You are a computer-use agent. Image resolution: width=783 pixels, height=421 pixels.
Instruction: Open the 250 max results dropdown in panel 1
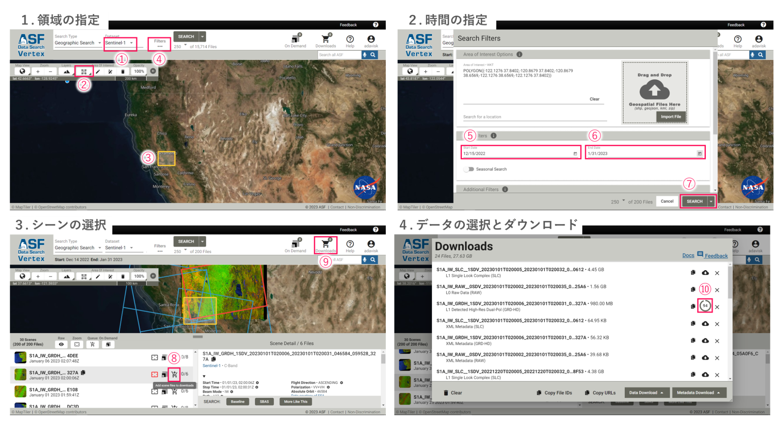[180, 46]
